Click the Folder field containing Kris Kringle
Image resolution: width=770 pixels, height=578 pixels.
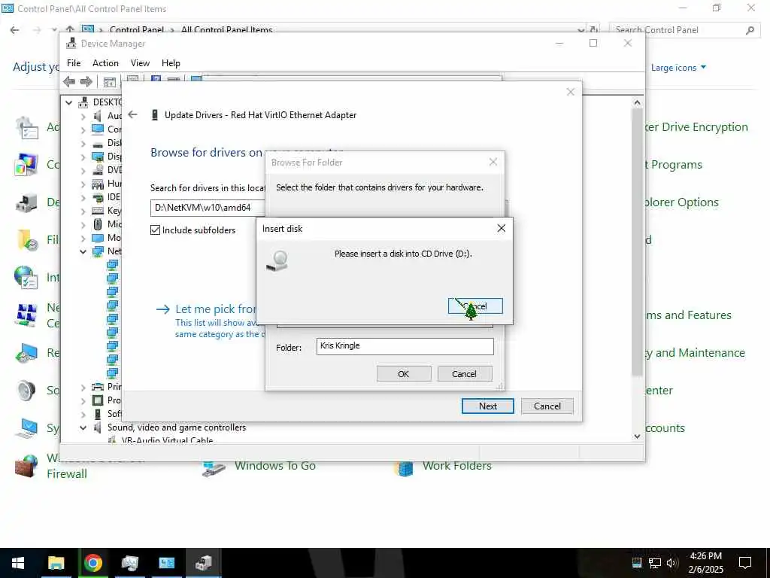(405, 346)
